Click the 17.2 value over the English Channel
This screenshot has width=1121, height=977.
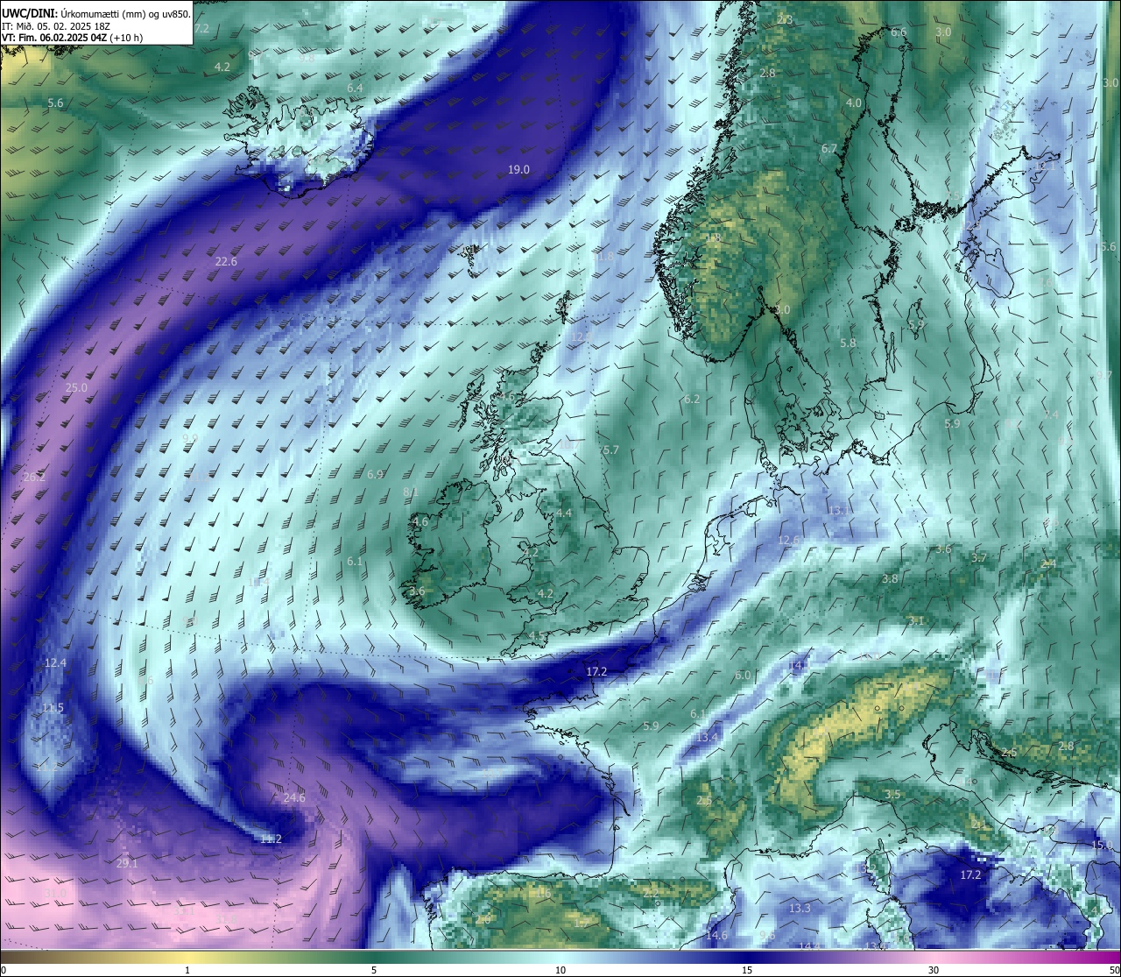coord(596,671)
